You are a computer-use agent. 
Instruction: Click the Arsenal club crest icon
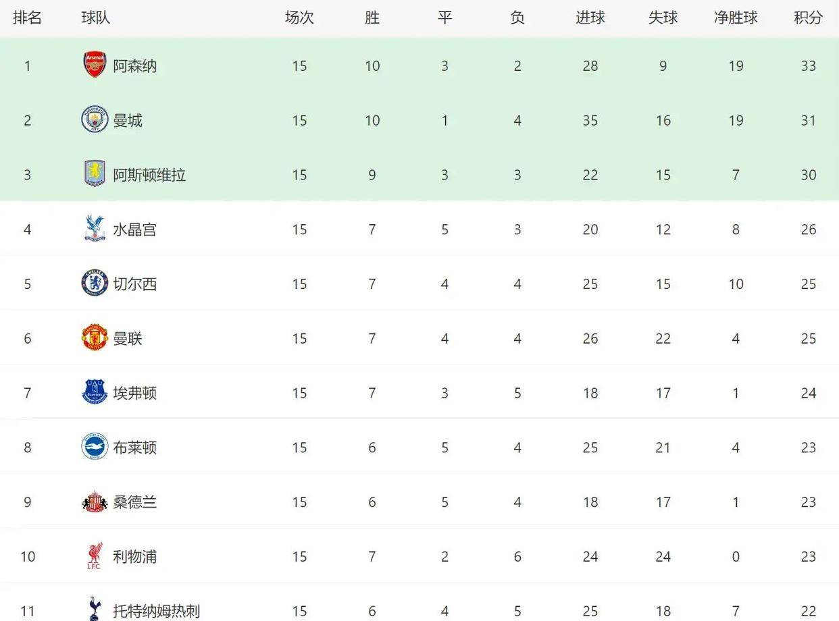pyautogui.click(x=95, y=65)
